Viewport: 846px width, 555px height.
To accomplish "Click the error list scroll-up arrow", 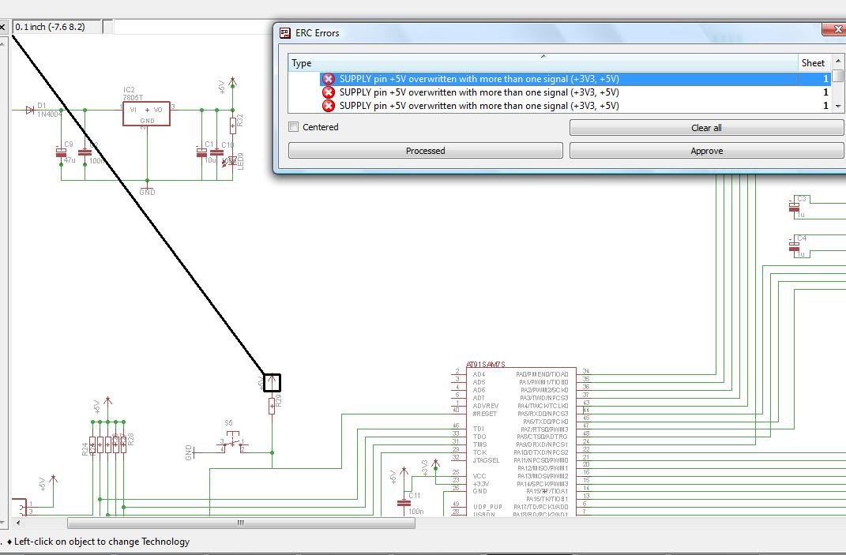I will [x=838, y=61].
